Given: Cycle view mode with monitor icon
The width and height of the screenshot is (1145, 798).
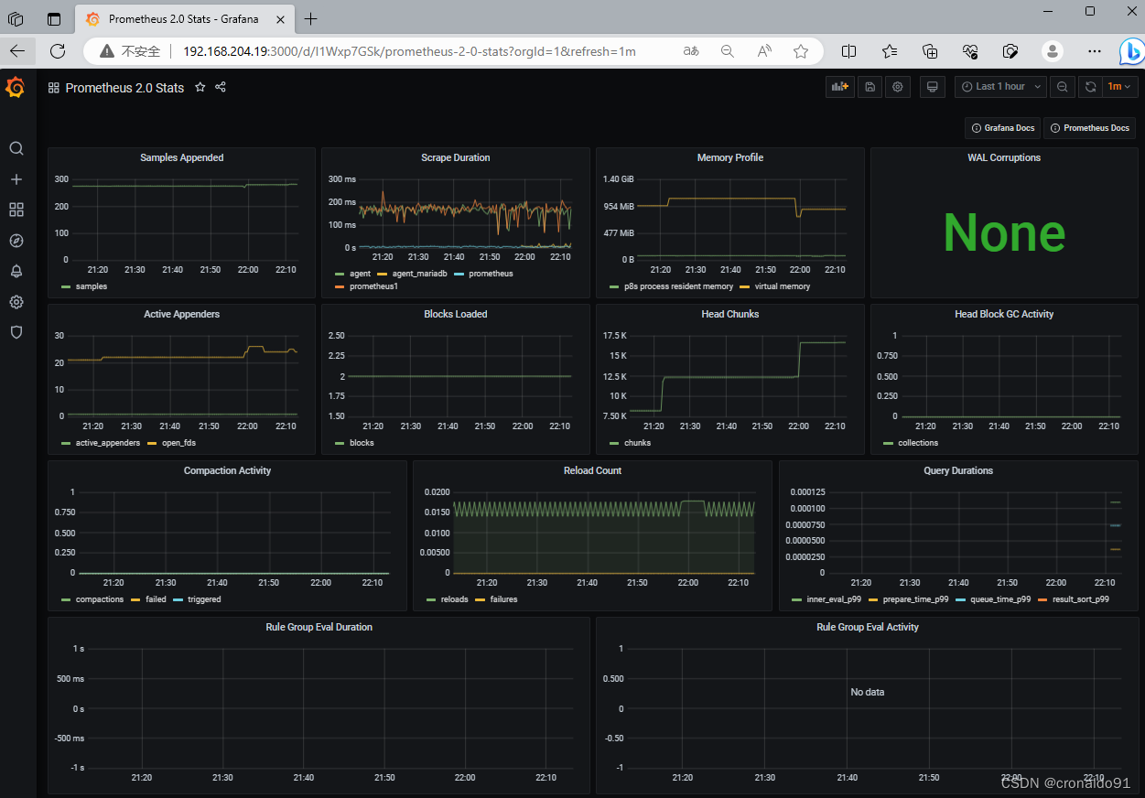Looking at the screenshot, I should click(x=933, y=87).
